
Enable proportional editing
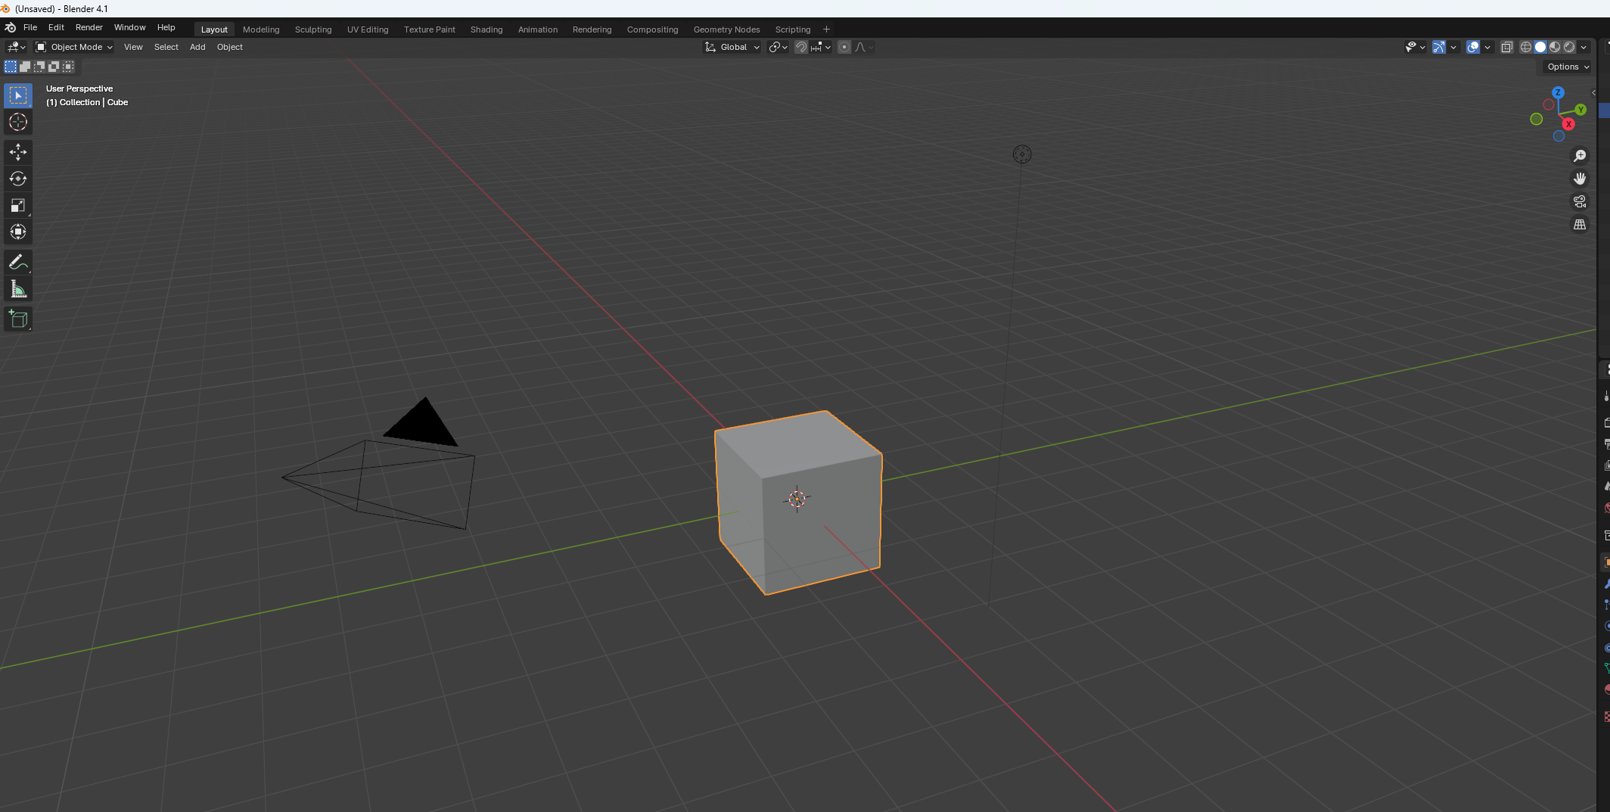844,47
